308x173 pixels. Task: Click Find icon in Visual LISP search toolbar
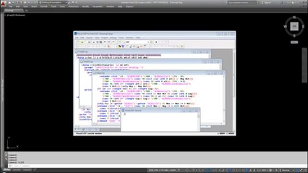pos(120,42)
